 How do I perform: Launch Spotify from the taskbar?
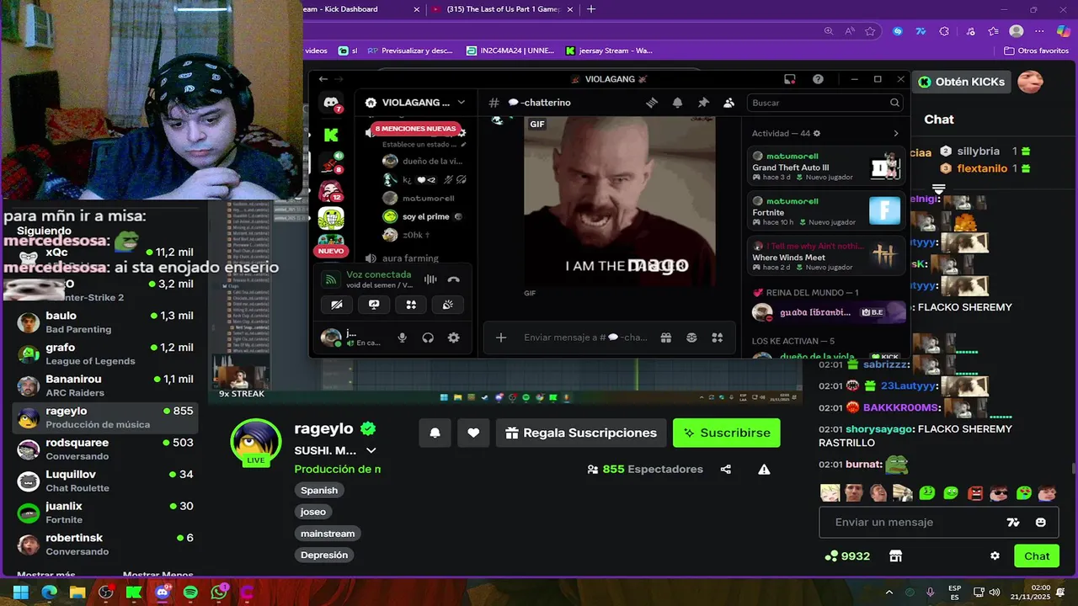click(x=190, y=593)
